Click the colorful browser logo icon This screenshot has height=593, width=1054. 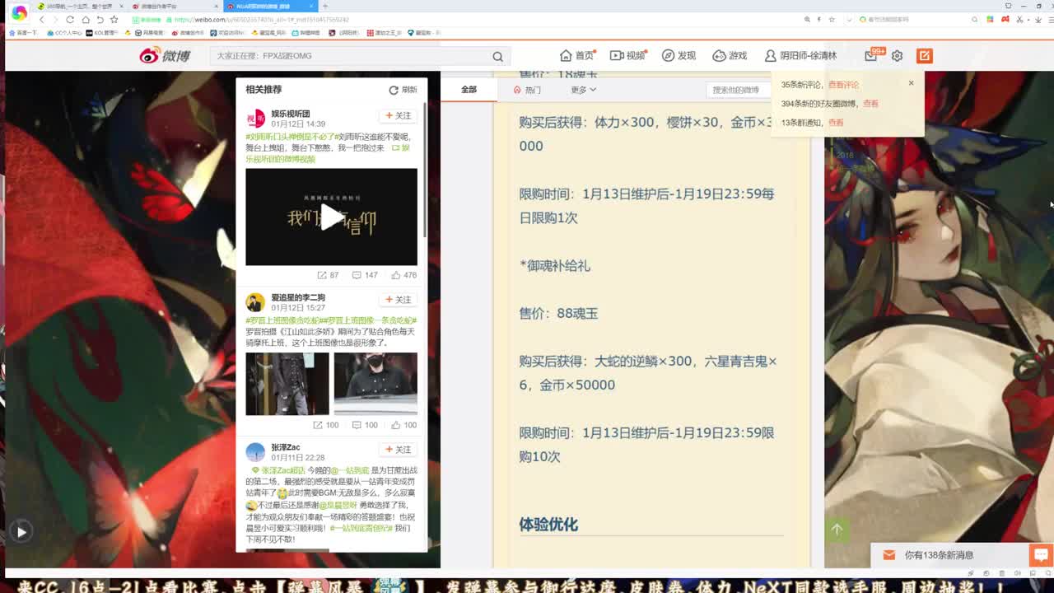tap(18, 13)
